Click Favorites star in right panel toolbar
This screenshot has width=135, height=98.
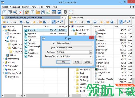(102, 22)
